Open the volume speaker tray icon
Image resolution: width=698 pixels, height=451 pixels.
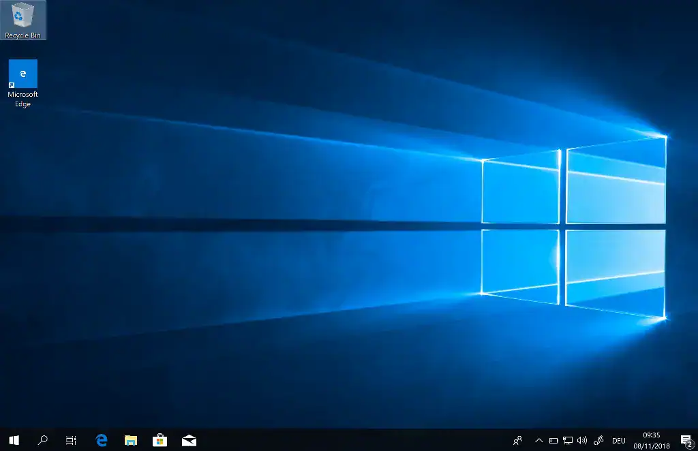click(x=582, y=440)
